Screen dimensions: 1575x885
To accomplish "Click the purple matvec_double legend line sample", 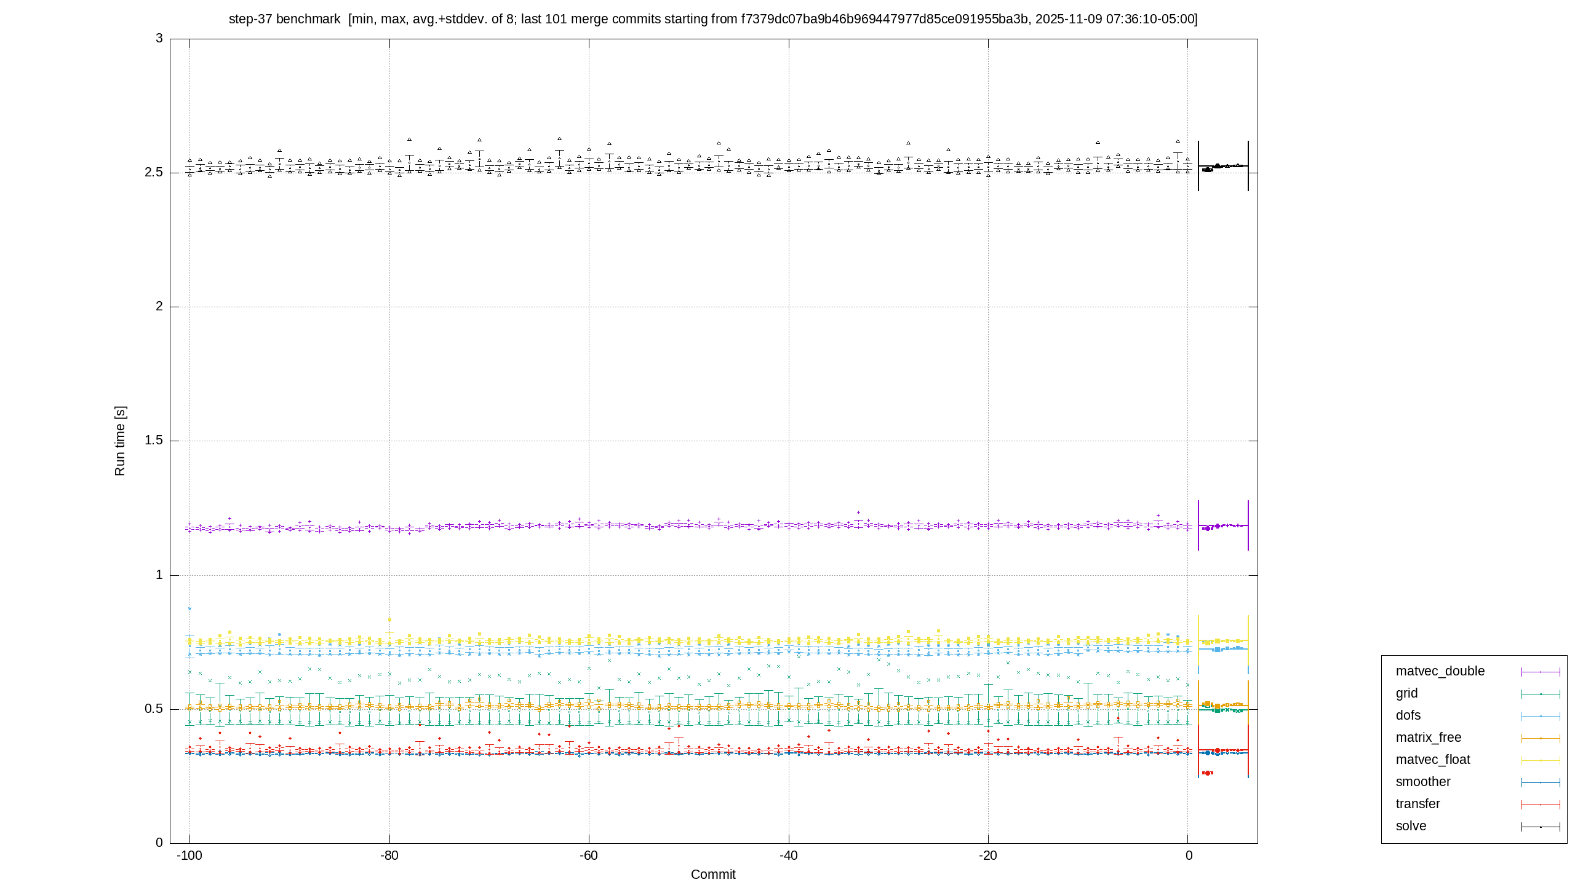I will tap(1541, 672).
